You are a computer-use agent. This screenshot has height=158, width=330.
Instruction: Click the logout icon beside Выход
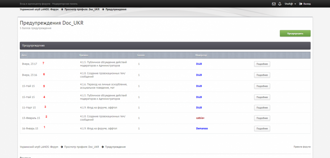click(301, 4)
